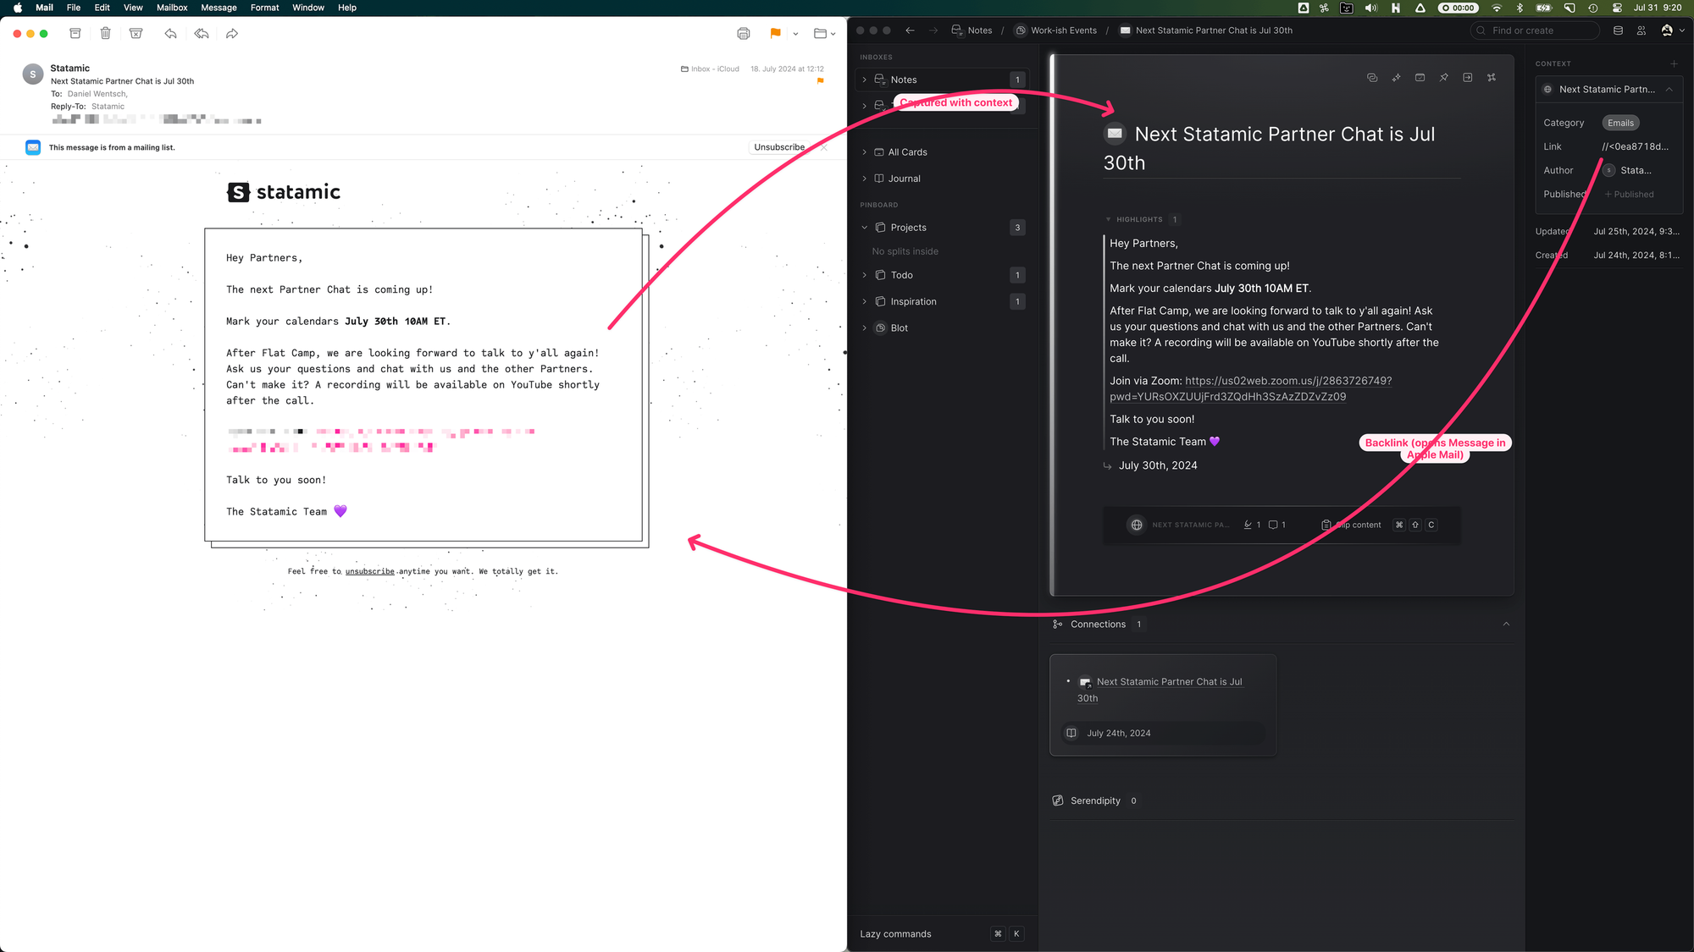This screenshot has width=1694, height=952.
Task: Collapse the Projects pinboard section
Action: (x=864, y=227)
